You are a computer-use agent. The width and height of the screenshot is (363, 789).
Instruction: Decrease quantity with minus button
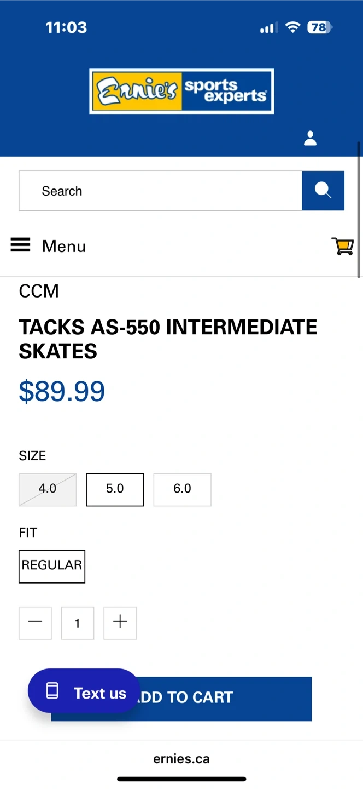[35, 622]
